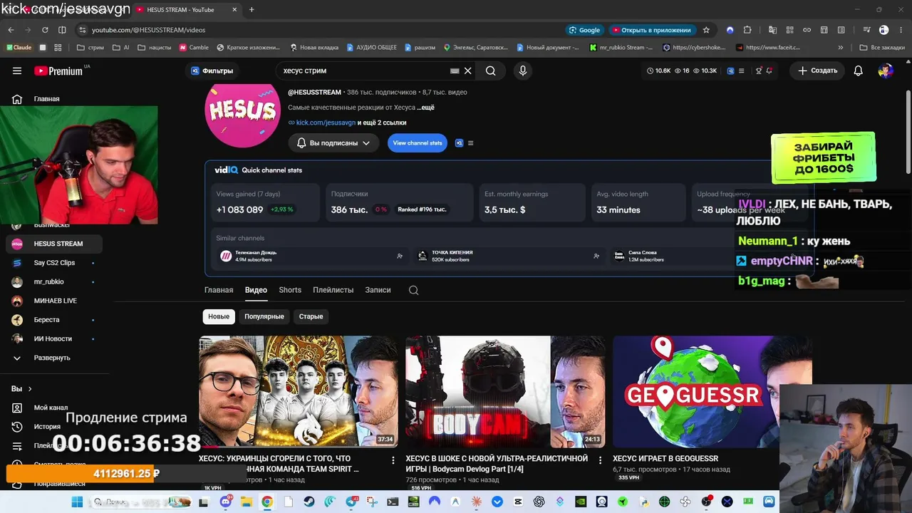Open YouTube notifications bell
This screenshot has height=513, width=912.
pos(859,71)
